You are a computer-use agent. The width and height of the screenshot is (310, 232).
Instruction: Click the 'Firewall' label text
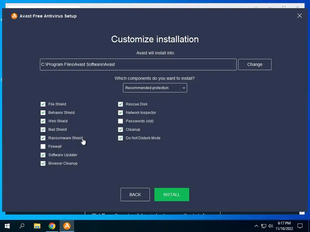pyautogui.click(x=55, y=147)
